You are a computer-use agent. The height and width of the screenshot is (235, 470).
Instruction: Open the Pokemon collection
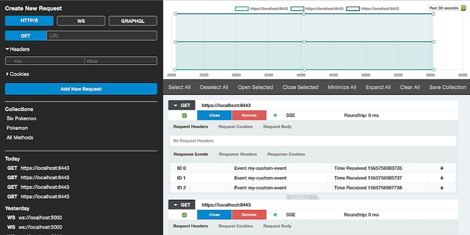coord(17,128)
